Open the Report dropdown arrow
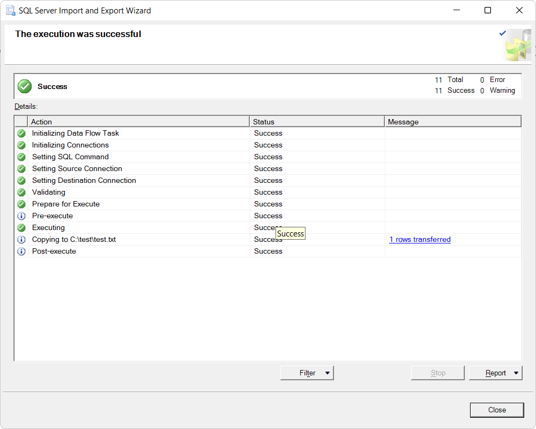The image size is (536, 429). pyautogui.click(x=516, y=373)
